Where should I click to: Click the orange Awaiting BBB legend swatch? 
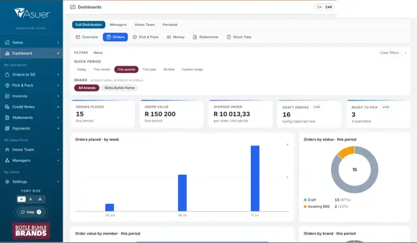tap(305, 207)
